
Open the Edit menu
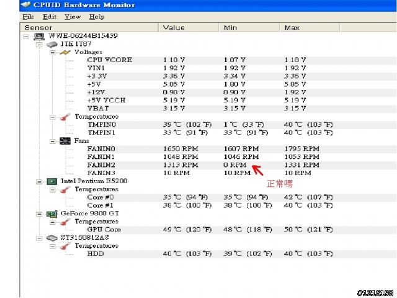point(50,17)
